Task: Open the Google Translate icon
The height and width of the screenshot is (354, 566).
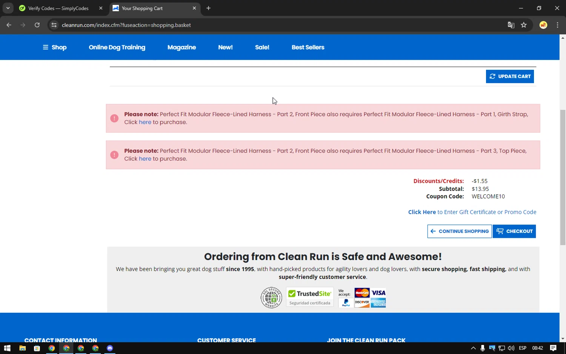Action: 511,25
